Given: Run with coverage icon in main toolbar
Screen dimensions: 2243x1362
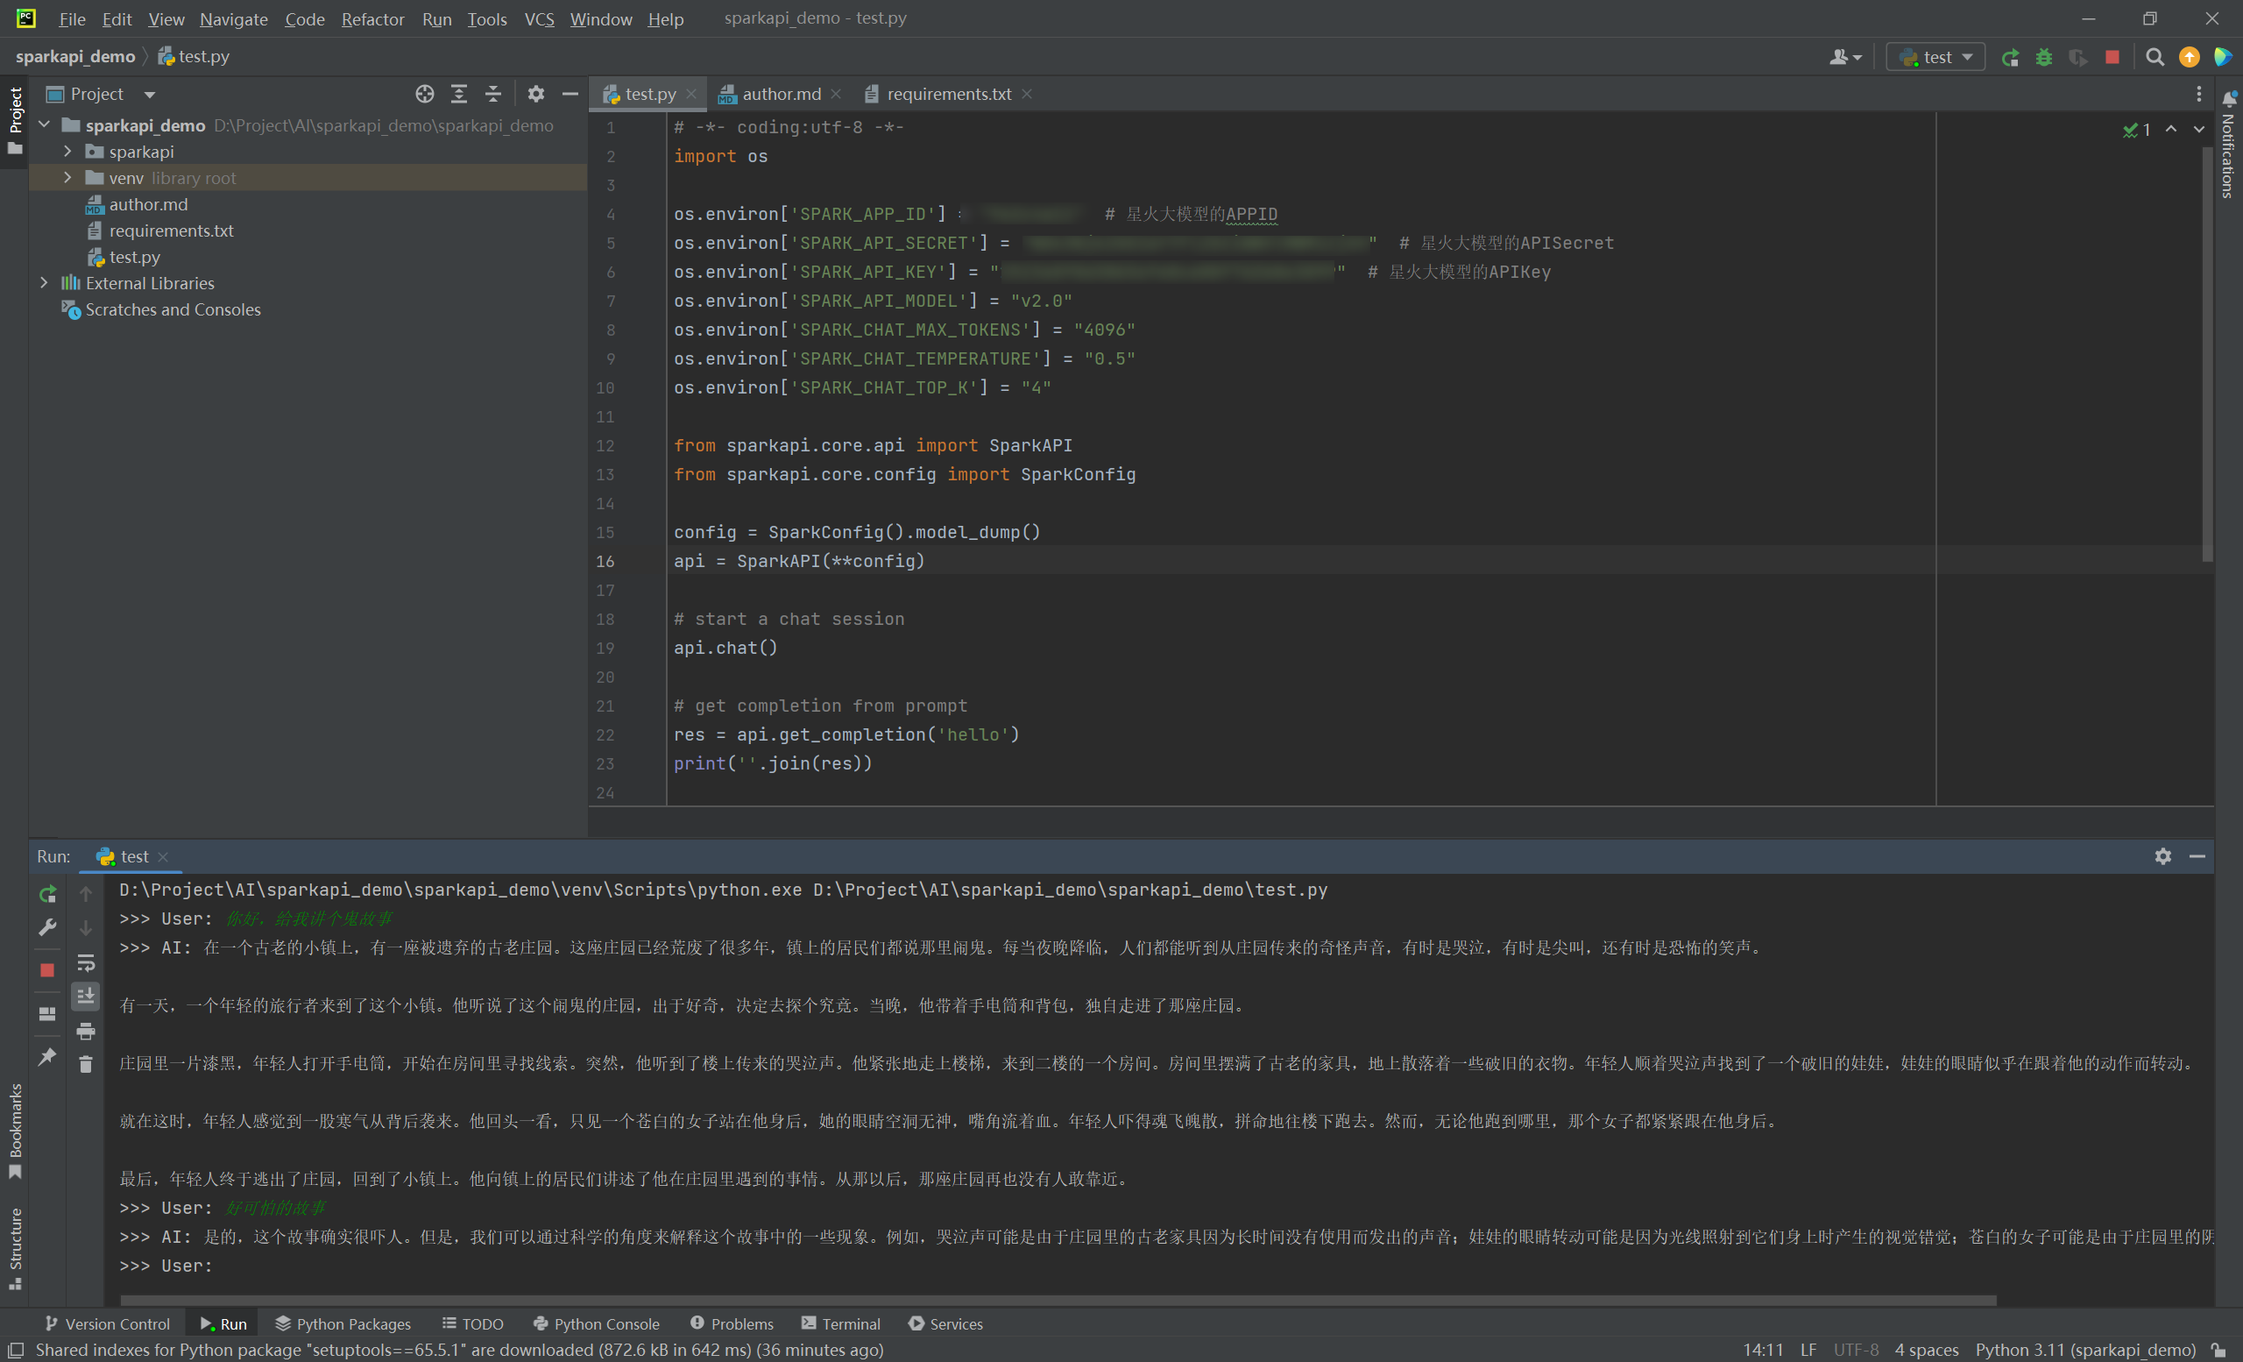Looking at the screenshot, I should pos(2077,57).
